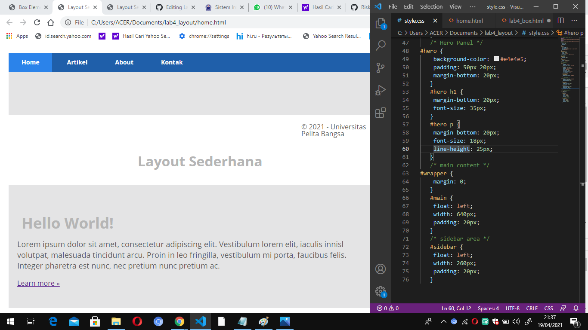Click the Accounts icon in VS Code sidebar

[380, 269]
